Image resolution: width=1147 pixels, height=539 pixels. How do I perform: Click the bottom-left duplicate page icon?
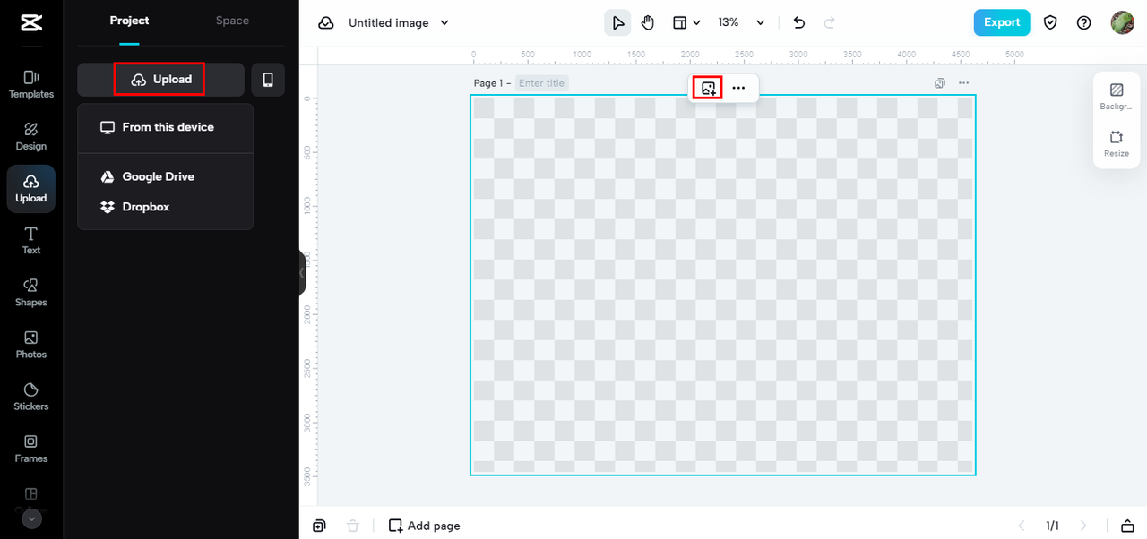pyautogui.click(x=319, y=526)
